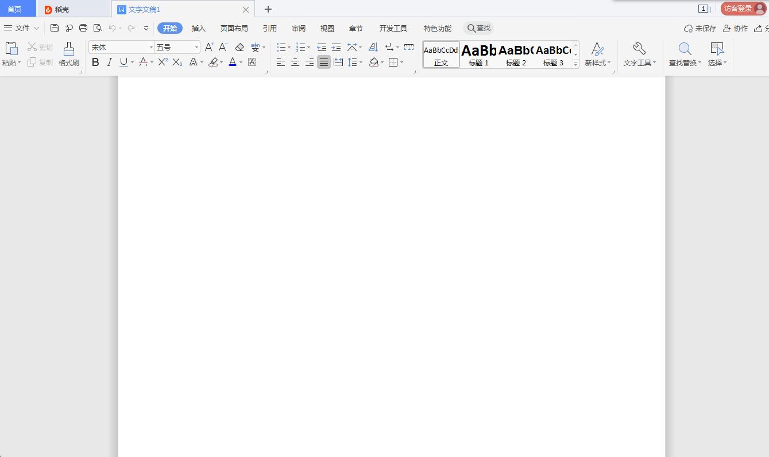769x457 pixels.
Task: Open the 审阅 ribbon tab
Action: coord(299,28)
